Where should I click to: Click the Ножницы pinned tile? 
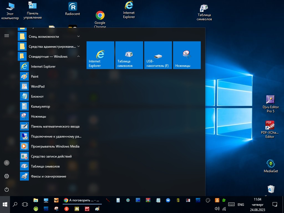pos(187,55)
